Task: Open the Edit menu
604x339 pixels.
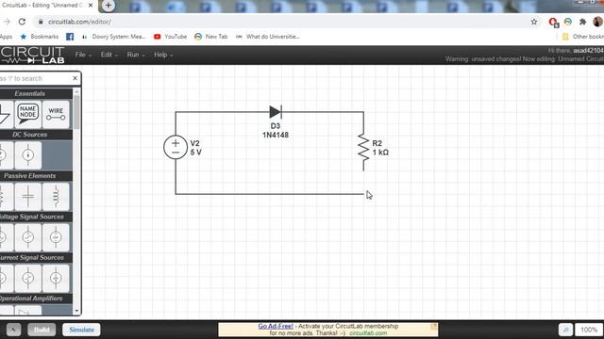Action: pyautogui.click(x=109, y=55)
